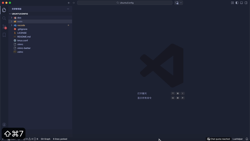Toggle the bottom panel visibility
Screen dimensions: 250x141
(242, 3)
